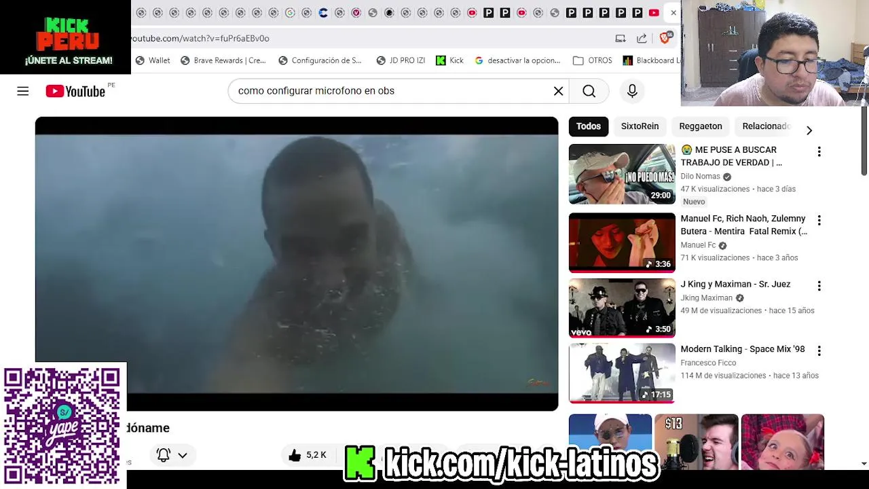Open Brave Shields lion icon
This screenshot has width=869, height=489.
click(x=665, y=38)
